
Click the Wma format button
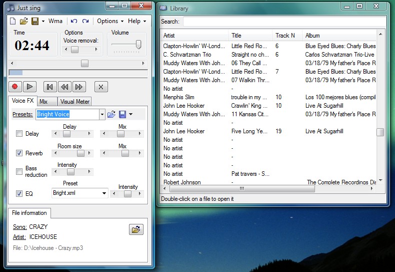tap(55, 21)
